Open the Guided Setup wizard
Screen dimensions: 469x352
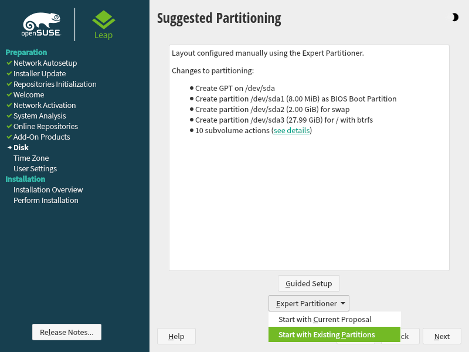tap(309, 283)
